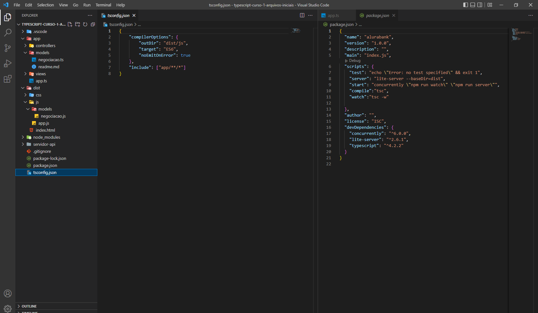Toggle primary side bar layout button

[x=466, y=5]
